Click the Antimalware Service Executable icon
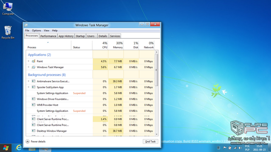 coord(33,81)
